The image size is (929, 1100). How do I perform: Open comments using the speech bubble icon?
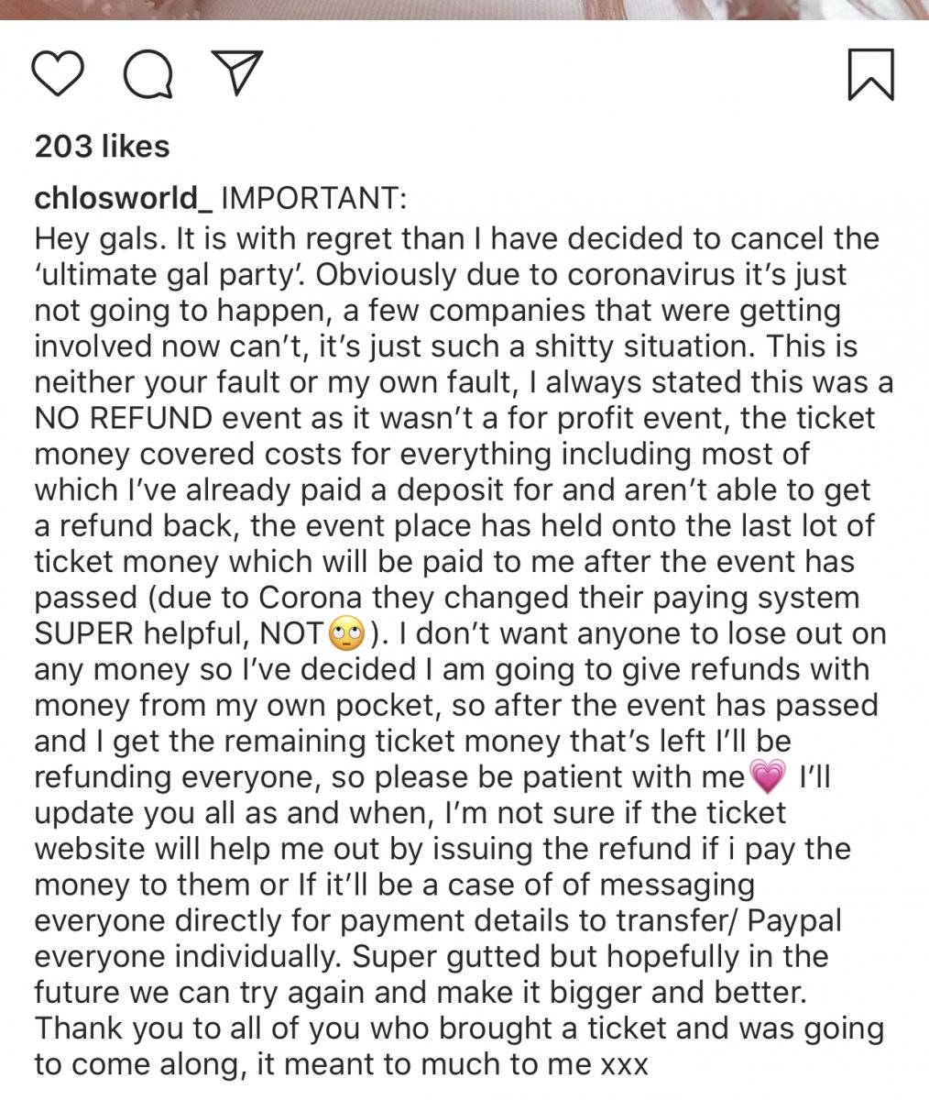click(148, 74)
